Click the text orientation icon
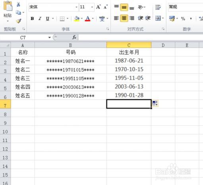The height and width of the screenshot is (185, 203). 141,7
